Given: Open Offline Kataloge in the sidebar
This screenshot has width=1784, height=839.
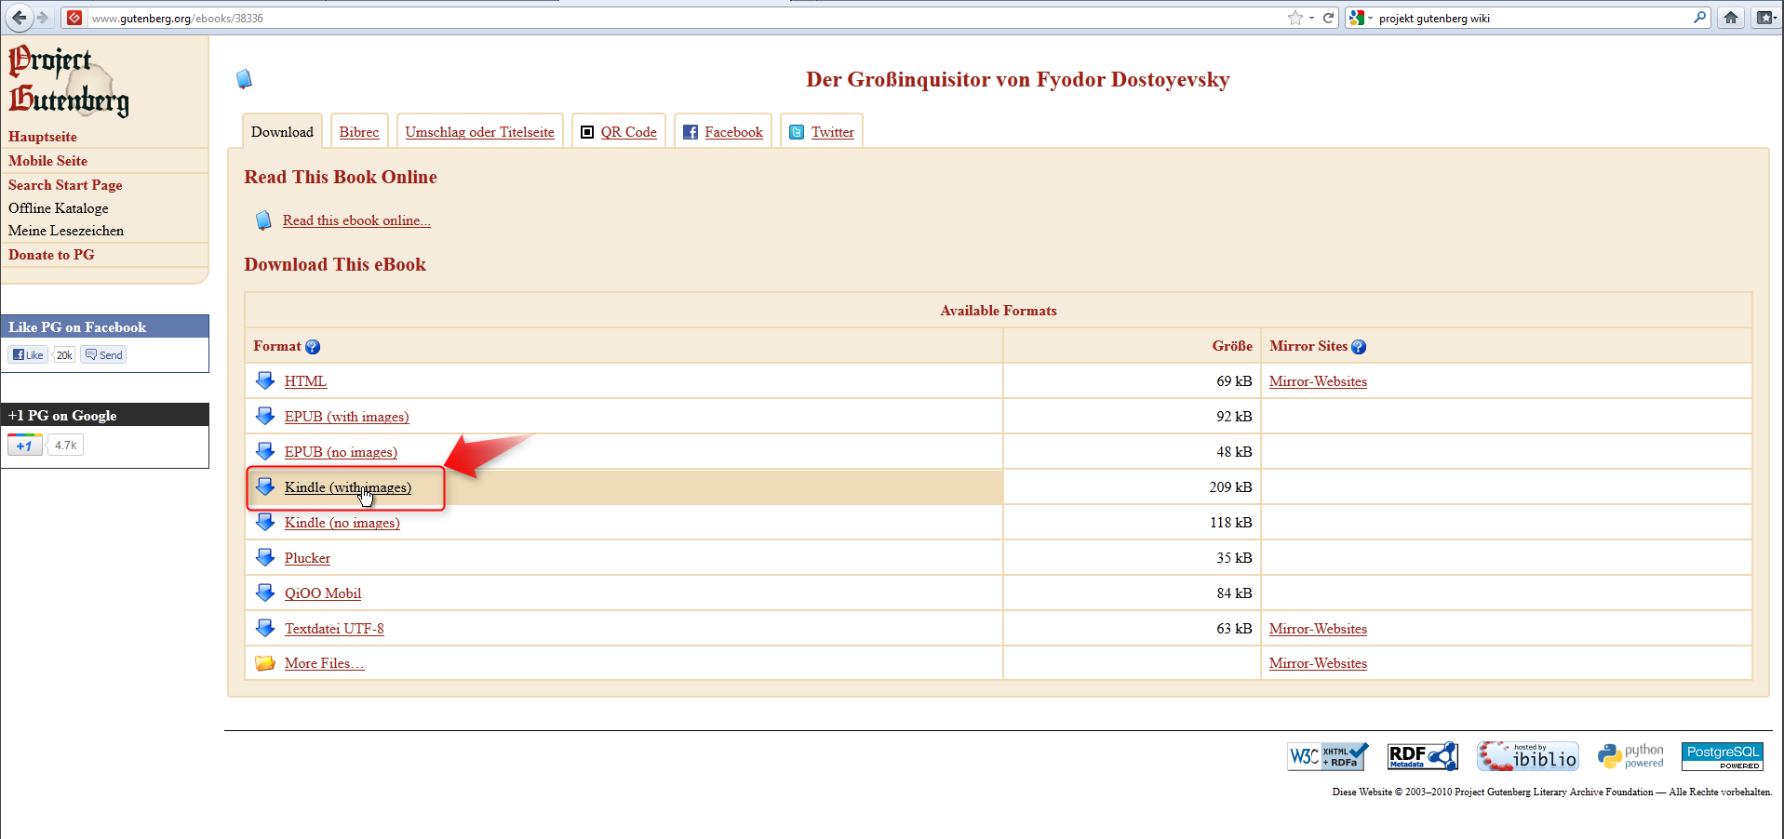Looking at the screenshot, I should (x=59, y=208).
